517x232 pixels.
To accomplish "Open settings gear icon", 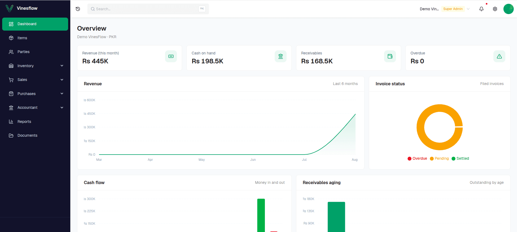I will point(495,9).
